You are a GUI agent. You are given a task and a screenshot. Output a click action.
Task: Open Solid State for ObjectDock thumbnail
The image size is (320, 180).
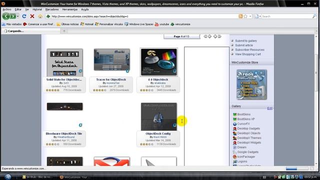click(64, 62)
